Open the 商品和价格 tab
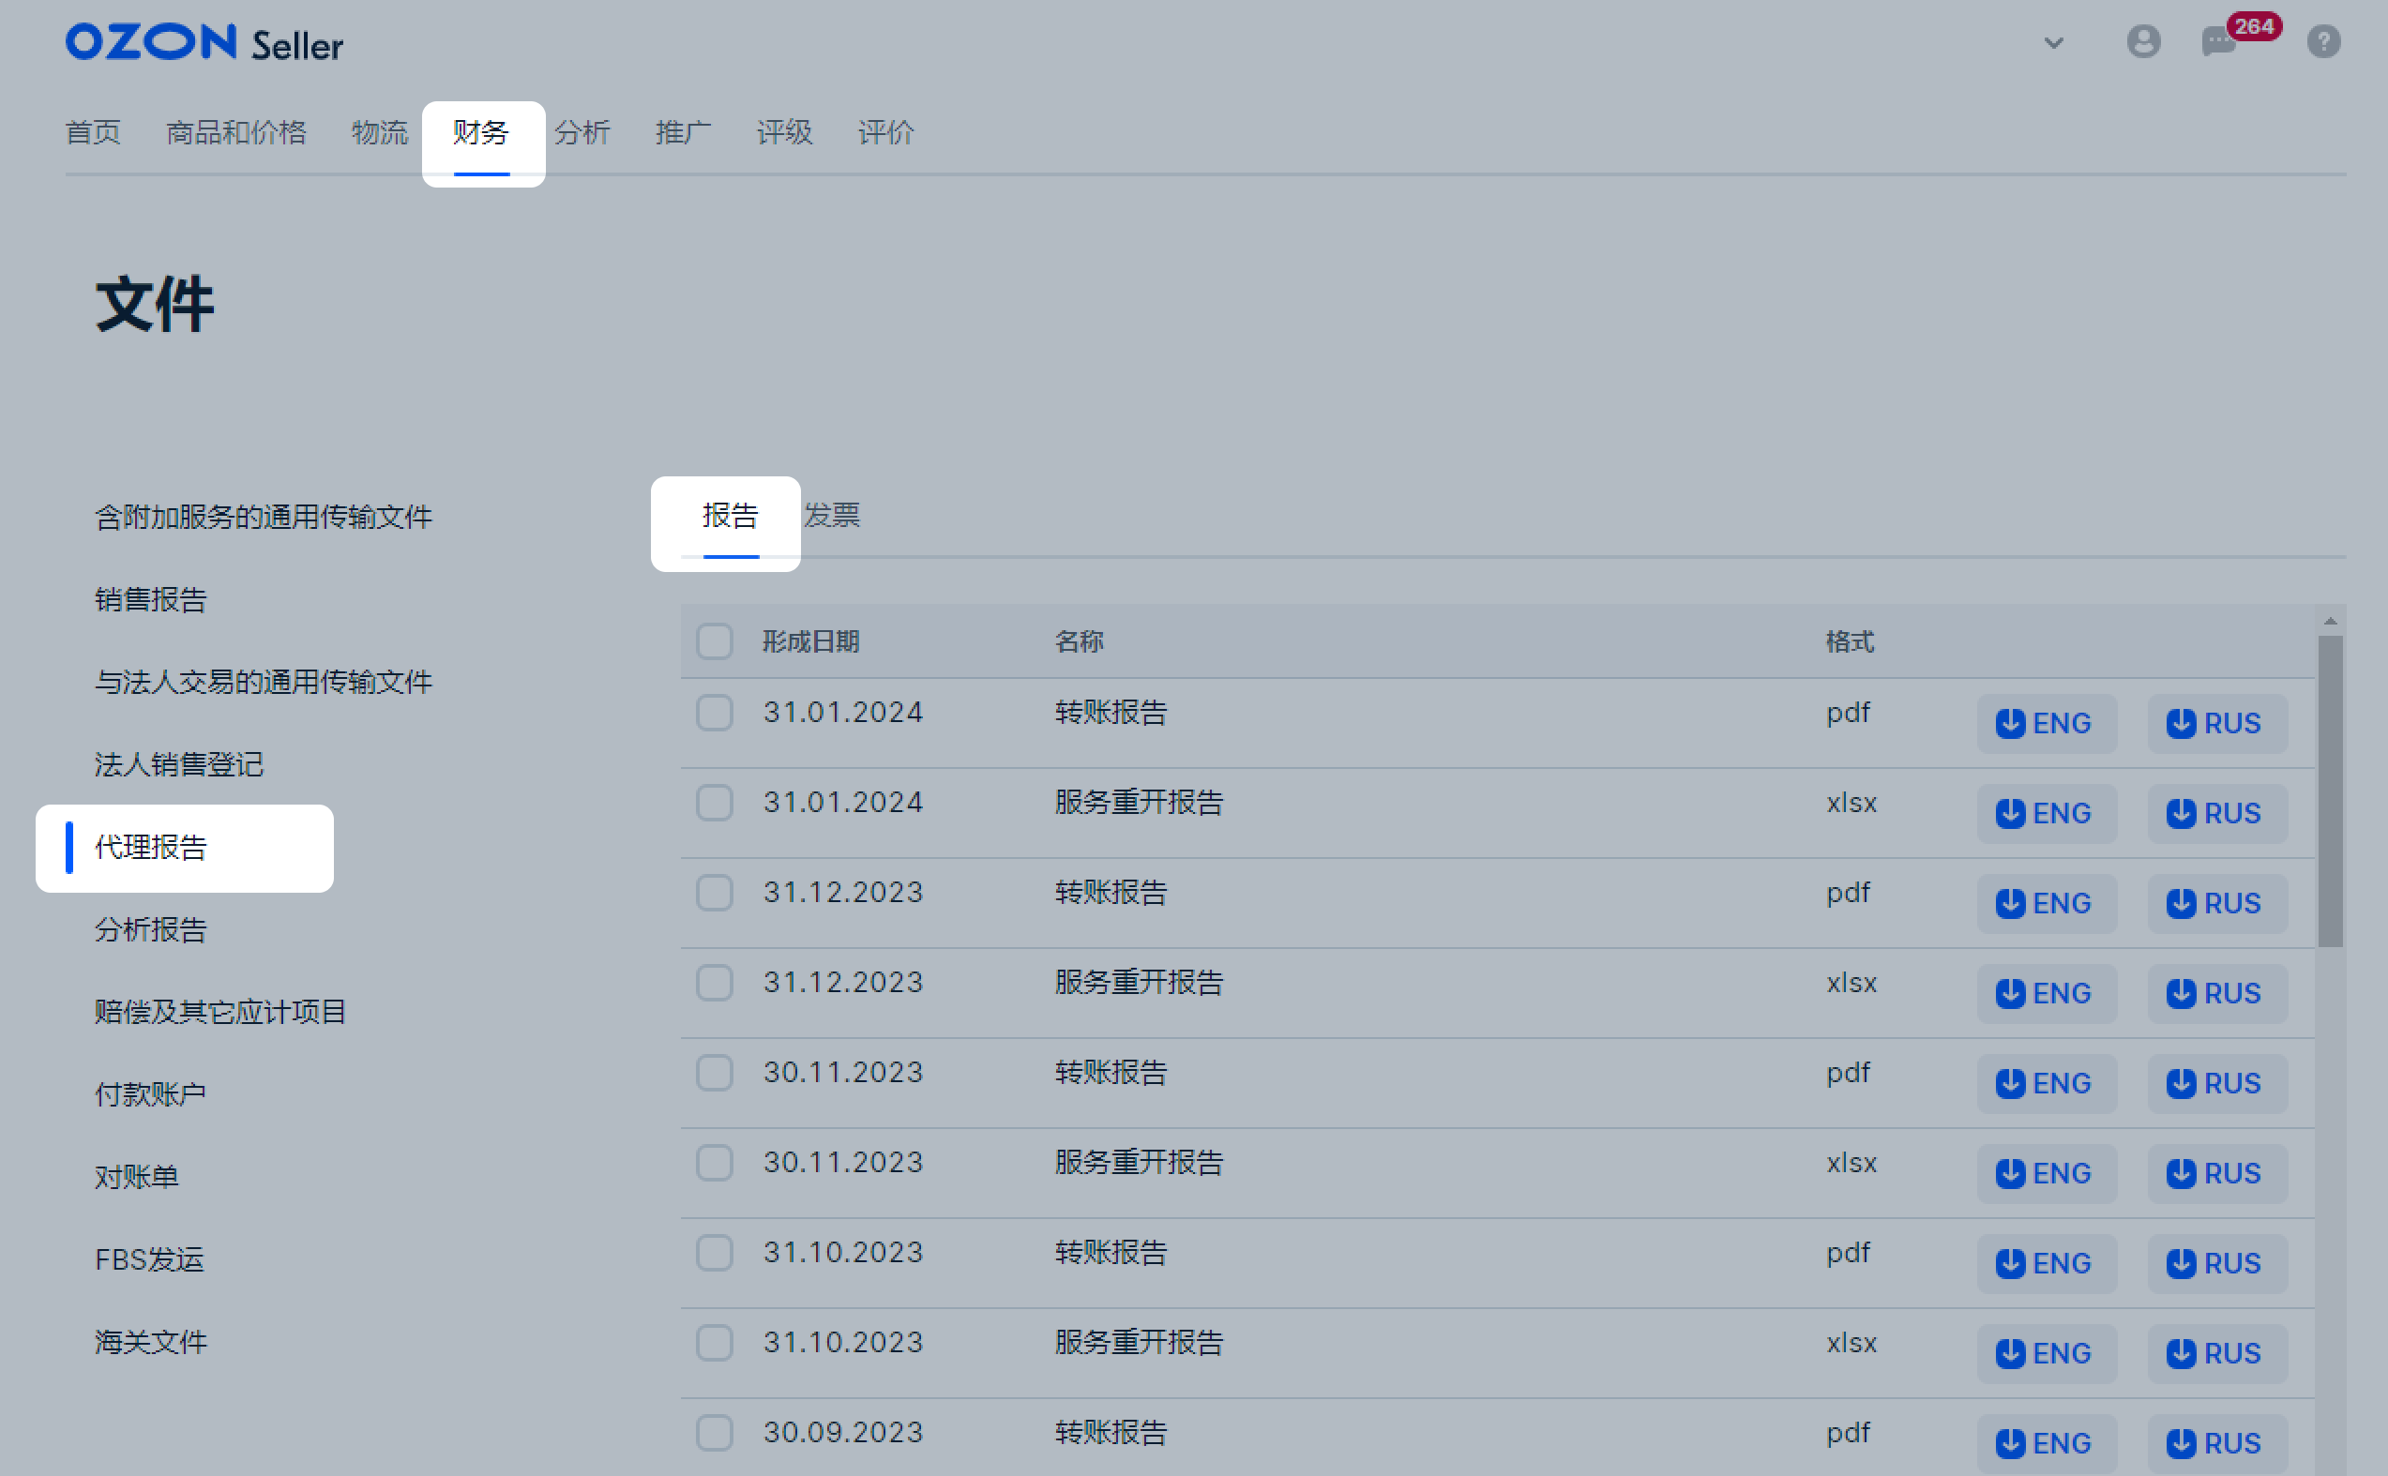This screenshot has height=1476, width=2388. point(236,132)
